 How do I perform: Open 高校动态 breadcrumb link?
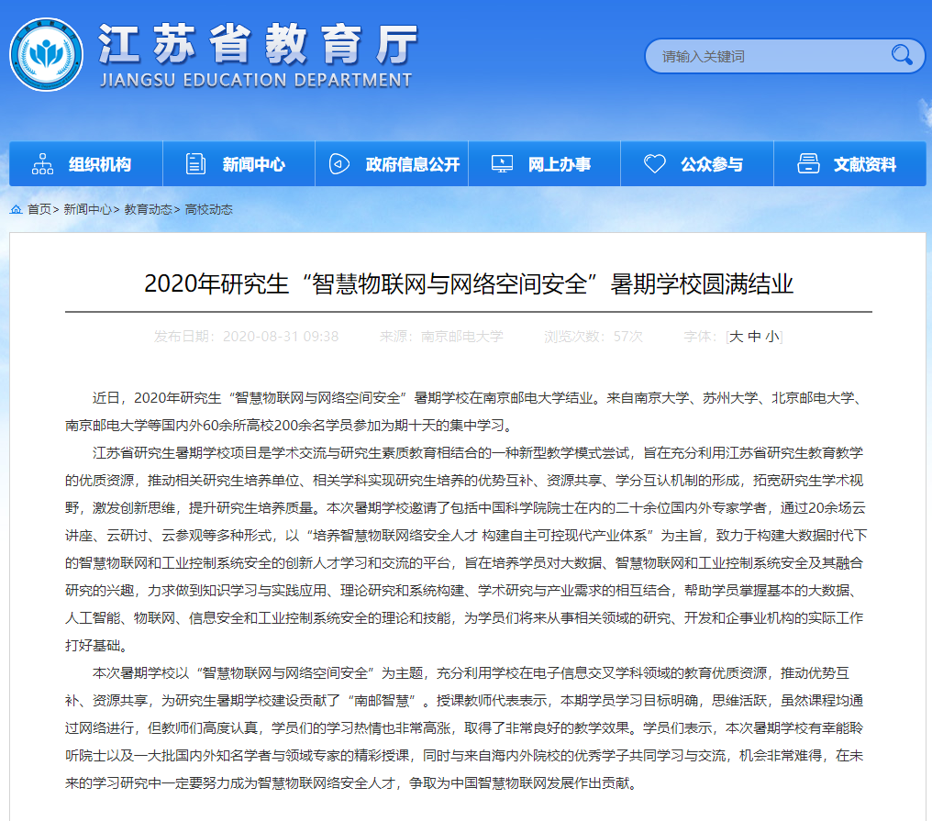[208, 209]
